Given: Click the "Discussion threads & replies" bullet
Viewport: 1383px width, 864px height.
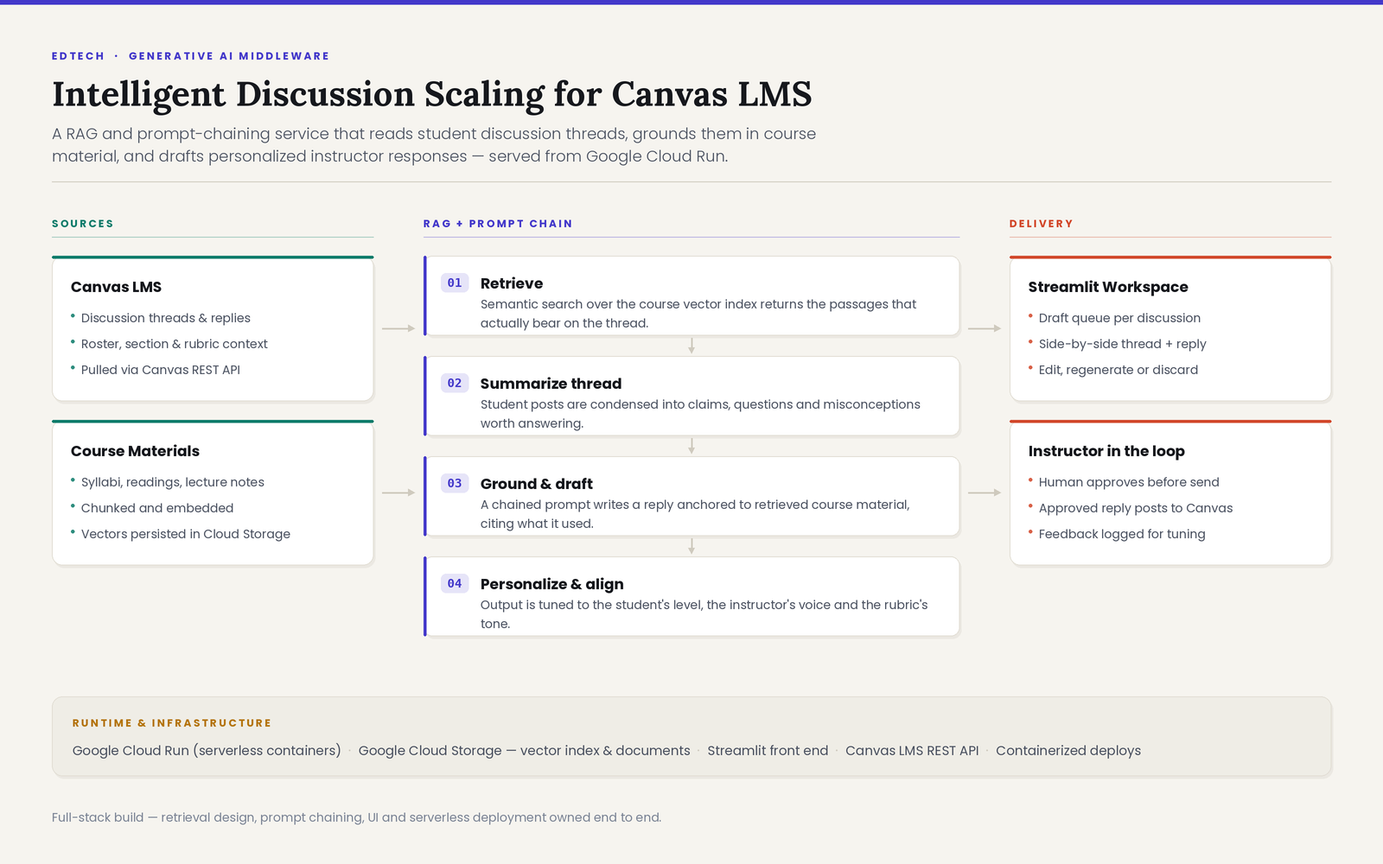Looking at the screenshot, I should click(x=166, y=318).
